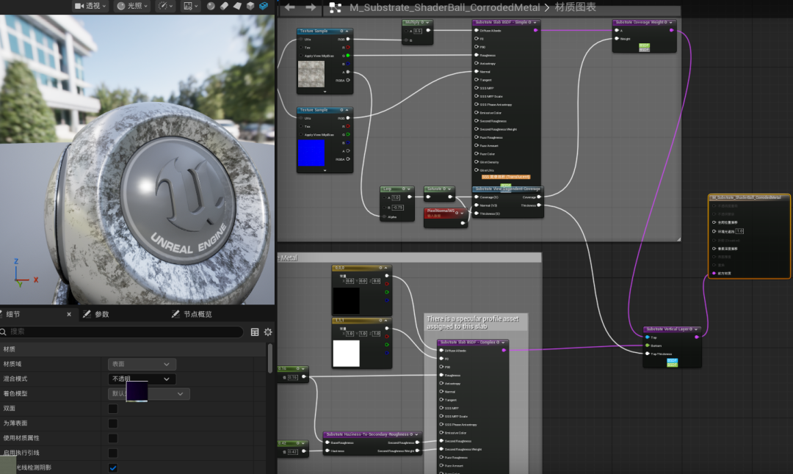This screenshot has width=793, height=474.
Task: Select the Substrate Coverage Weight node header
Action: pos(644,22)
